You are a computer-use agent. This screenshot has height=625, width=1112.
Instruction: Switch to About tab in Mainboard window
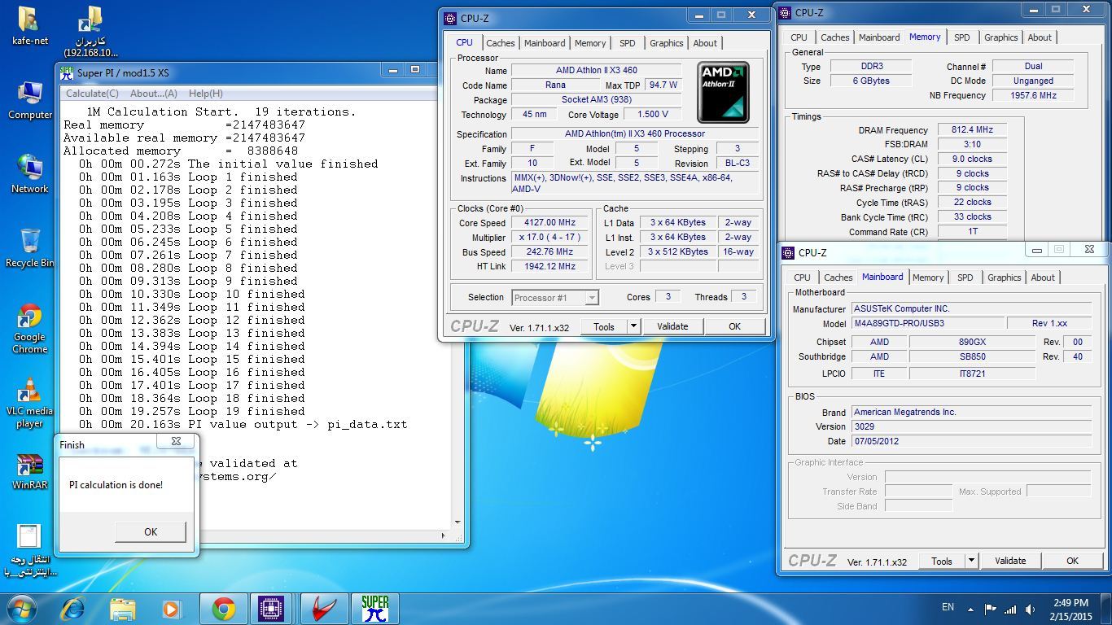1043,278
